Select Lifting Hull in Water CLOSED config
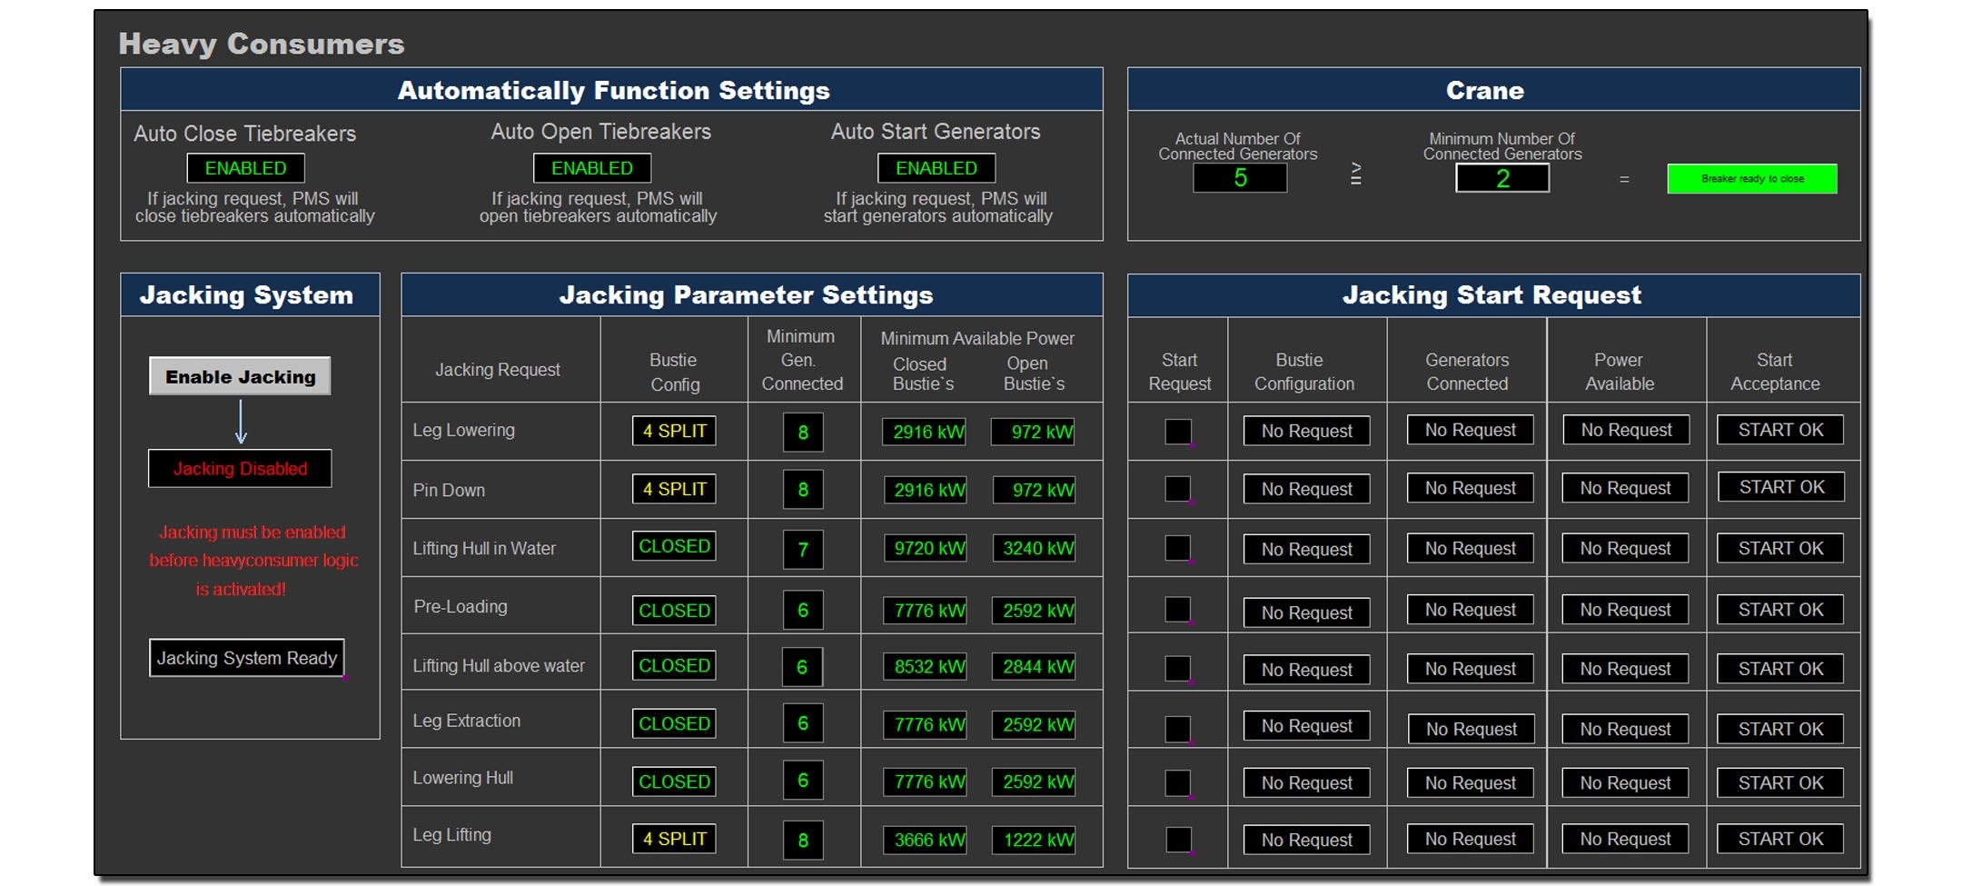The image size is (1962, 886). (x=674, y=546)
